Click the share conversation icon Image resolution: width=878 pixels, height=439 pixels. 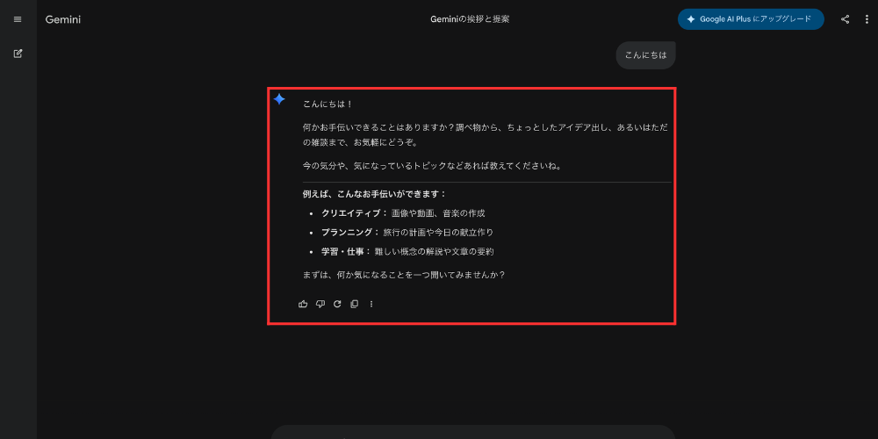point(846,19)
